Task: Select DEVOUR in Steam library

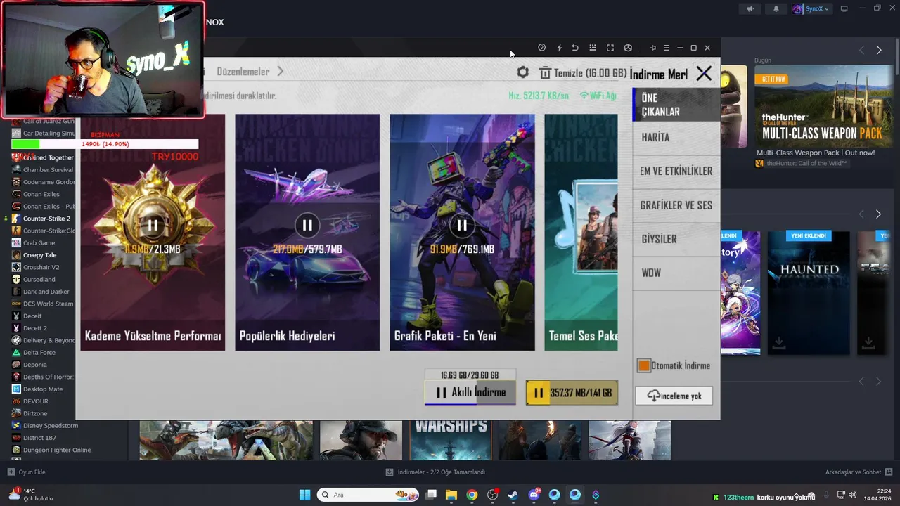Action: tap(36, 401)
